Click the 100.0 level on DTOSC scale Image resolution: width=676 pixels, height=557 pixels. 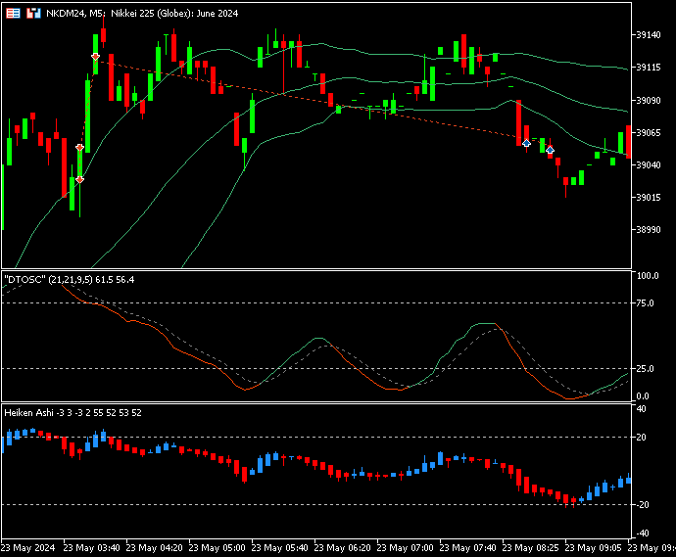[648, 276]
